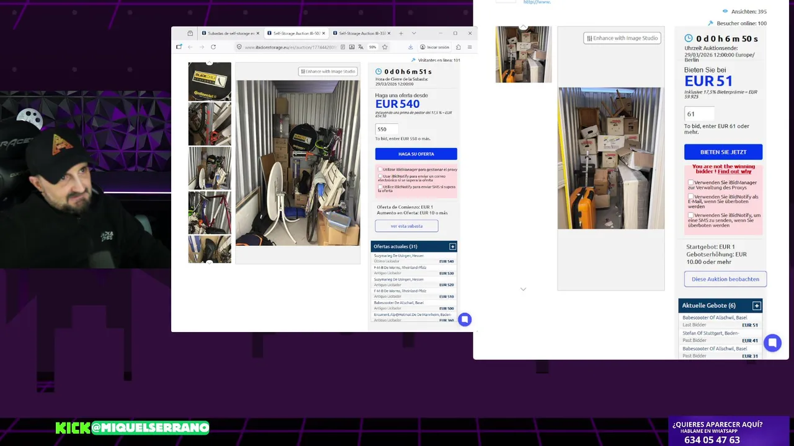This screenshot has height=446, width=794.
Task: Click ver esta subasta button
Action: click(x=406, y=226)
